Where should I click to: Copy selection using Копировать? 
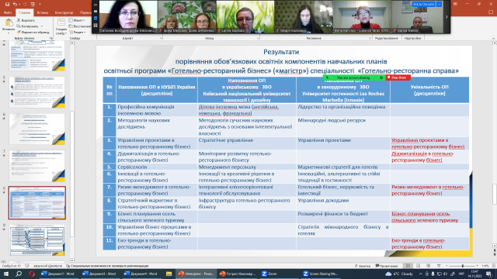point(28,26)
